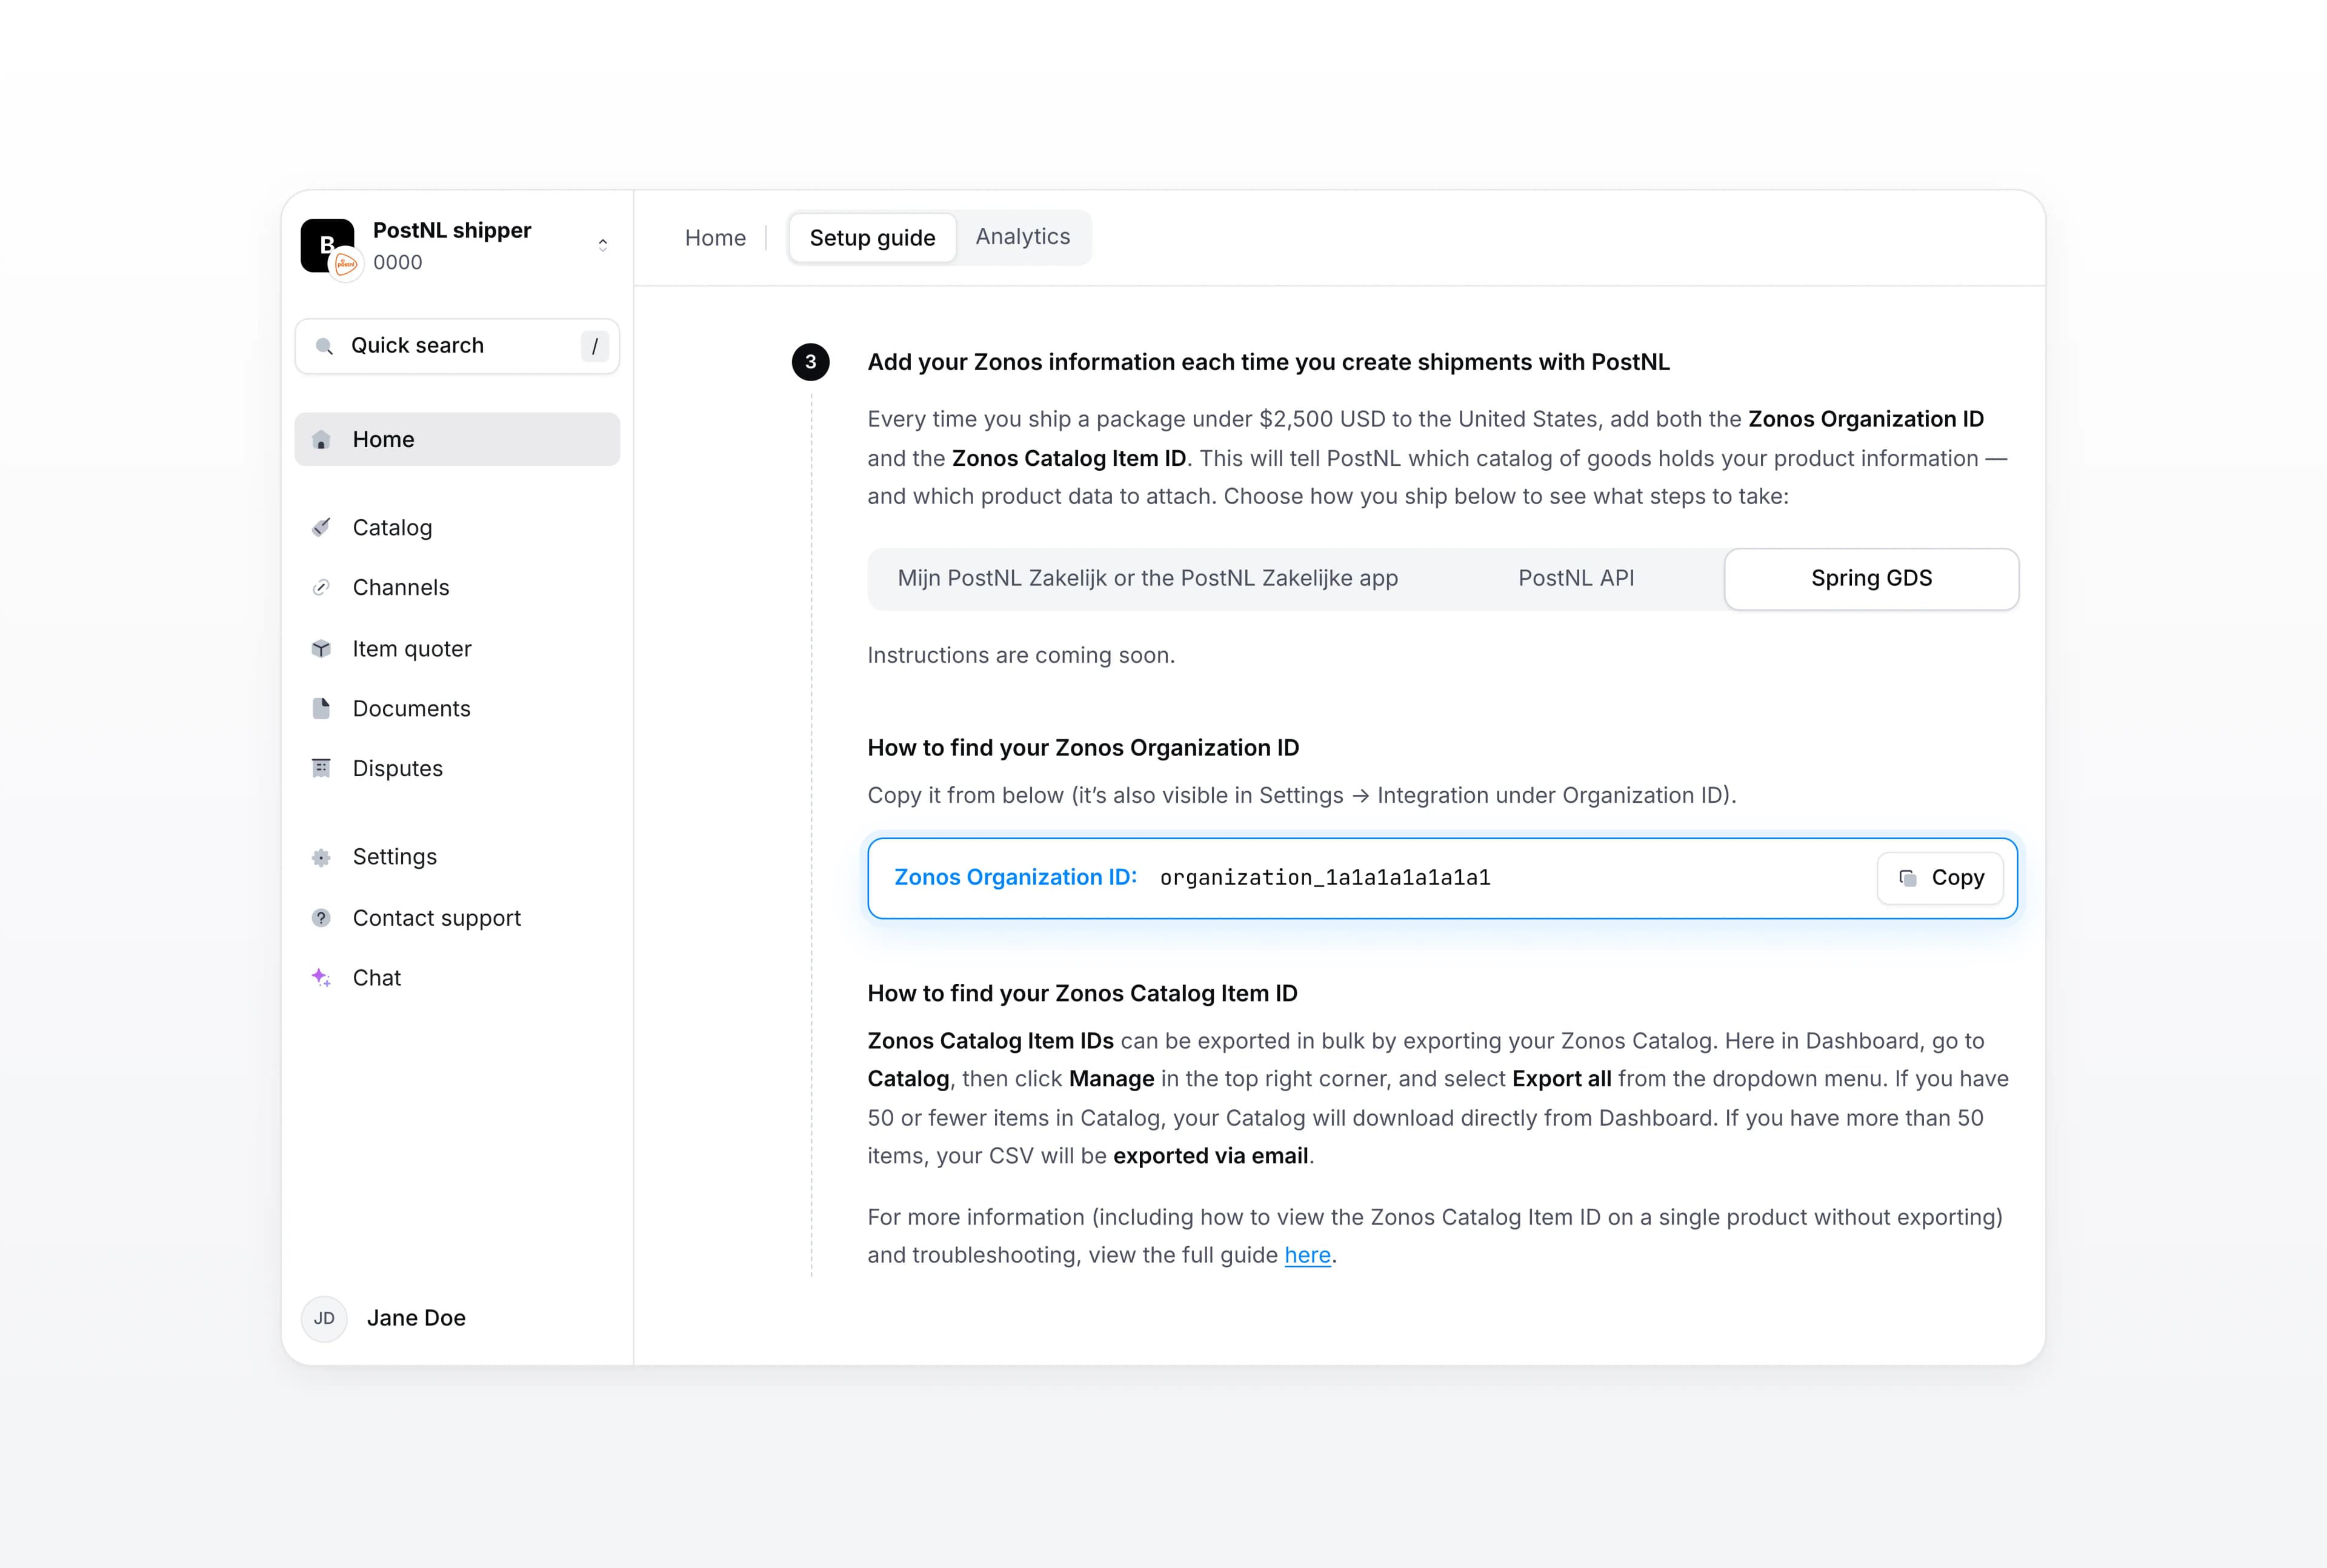Select the Spring GDS option
Viewport: 2327px width, 1568px height.
coord(1871,579)
